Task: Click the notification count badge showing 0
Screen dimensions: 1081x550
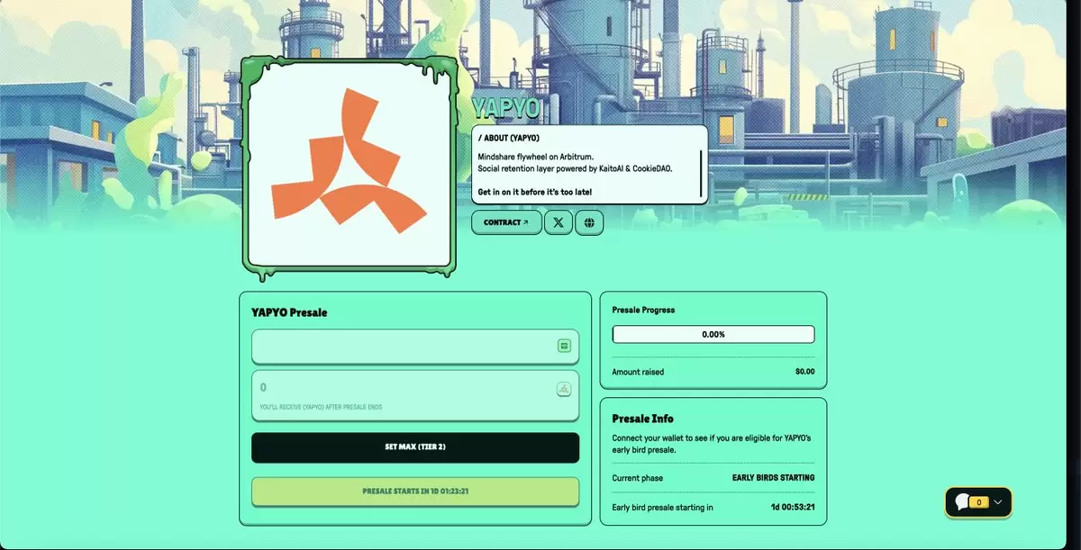Action: tap(979, 502)
